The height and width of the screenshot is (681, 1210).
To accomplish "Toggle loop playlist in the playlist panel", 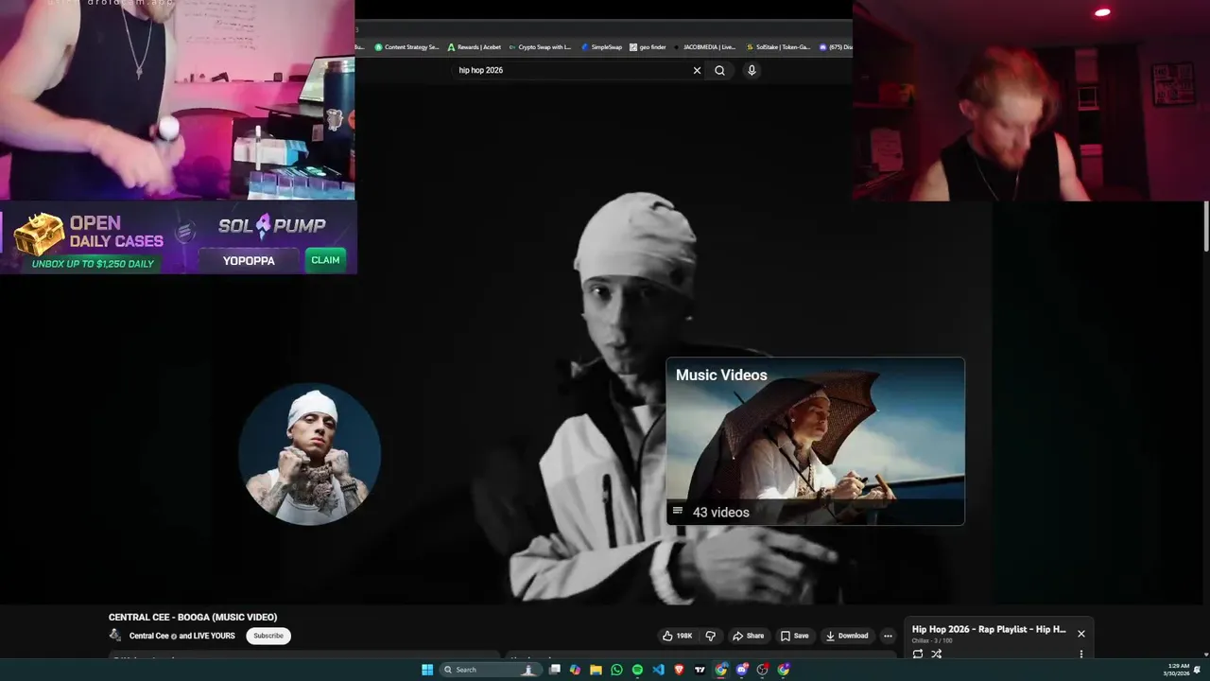I will pyautogui.click(x=917, y=654).
